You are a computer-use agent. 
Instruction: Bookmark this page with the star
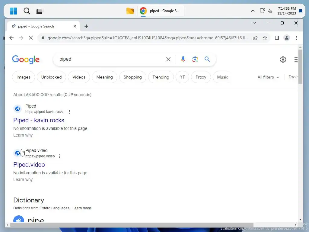(265, 38)
